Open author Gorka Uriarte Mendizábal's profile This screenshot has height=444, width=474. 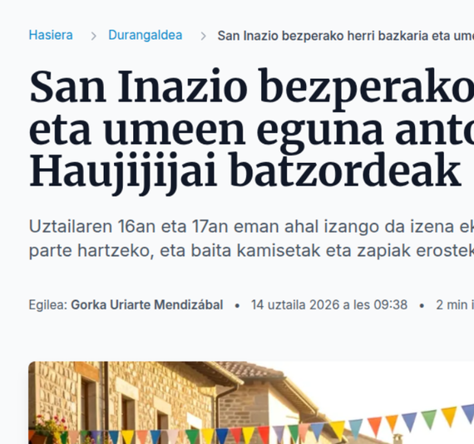(147, 305)
